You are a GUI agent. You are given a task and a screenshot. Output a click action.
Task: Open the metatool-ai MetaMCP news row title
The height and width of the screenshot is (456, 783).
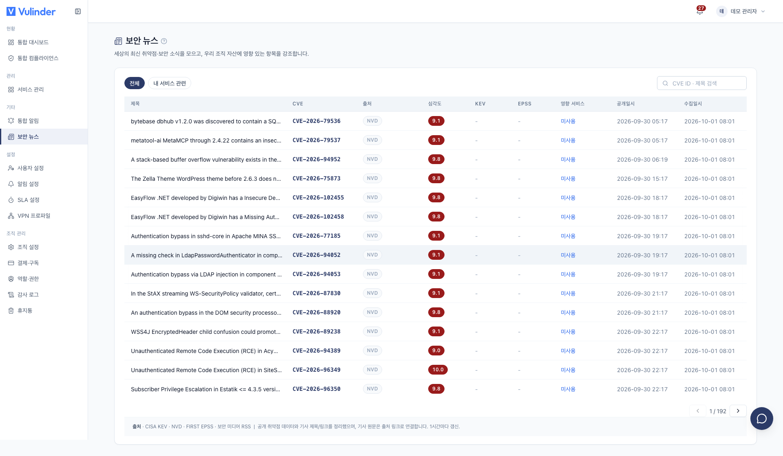click(x=206, y=140)
